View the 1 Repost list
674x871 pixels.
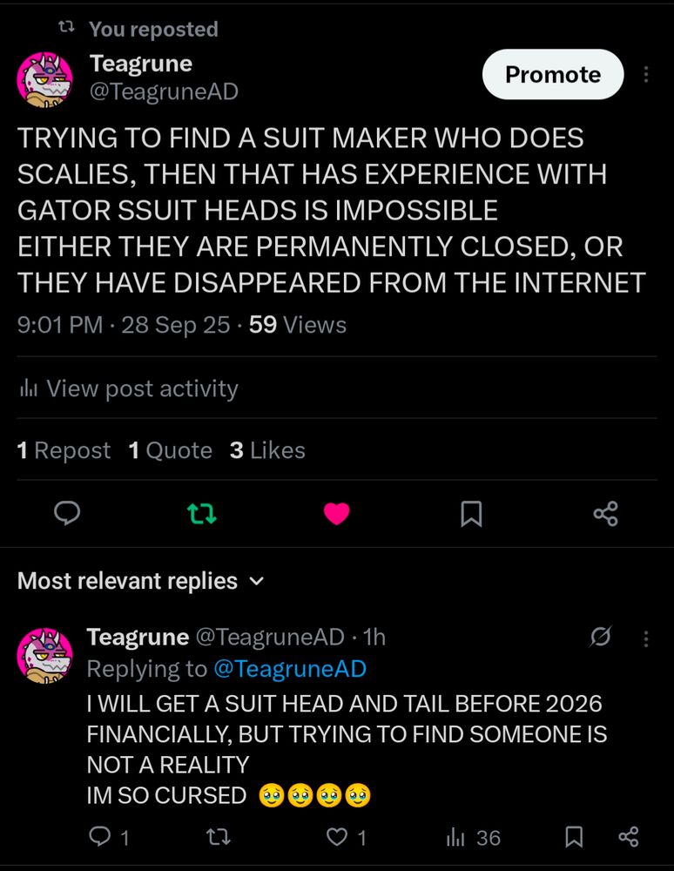(x=64, y=450)
